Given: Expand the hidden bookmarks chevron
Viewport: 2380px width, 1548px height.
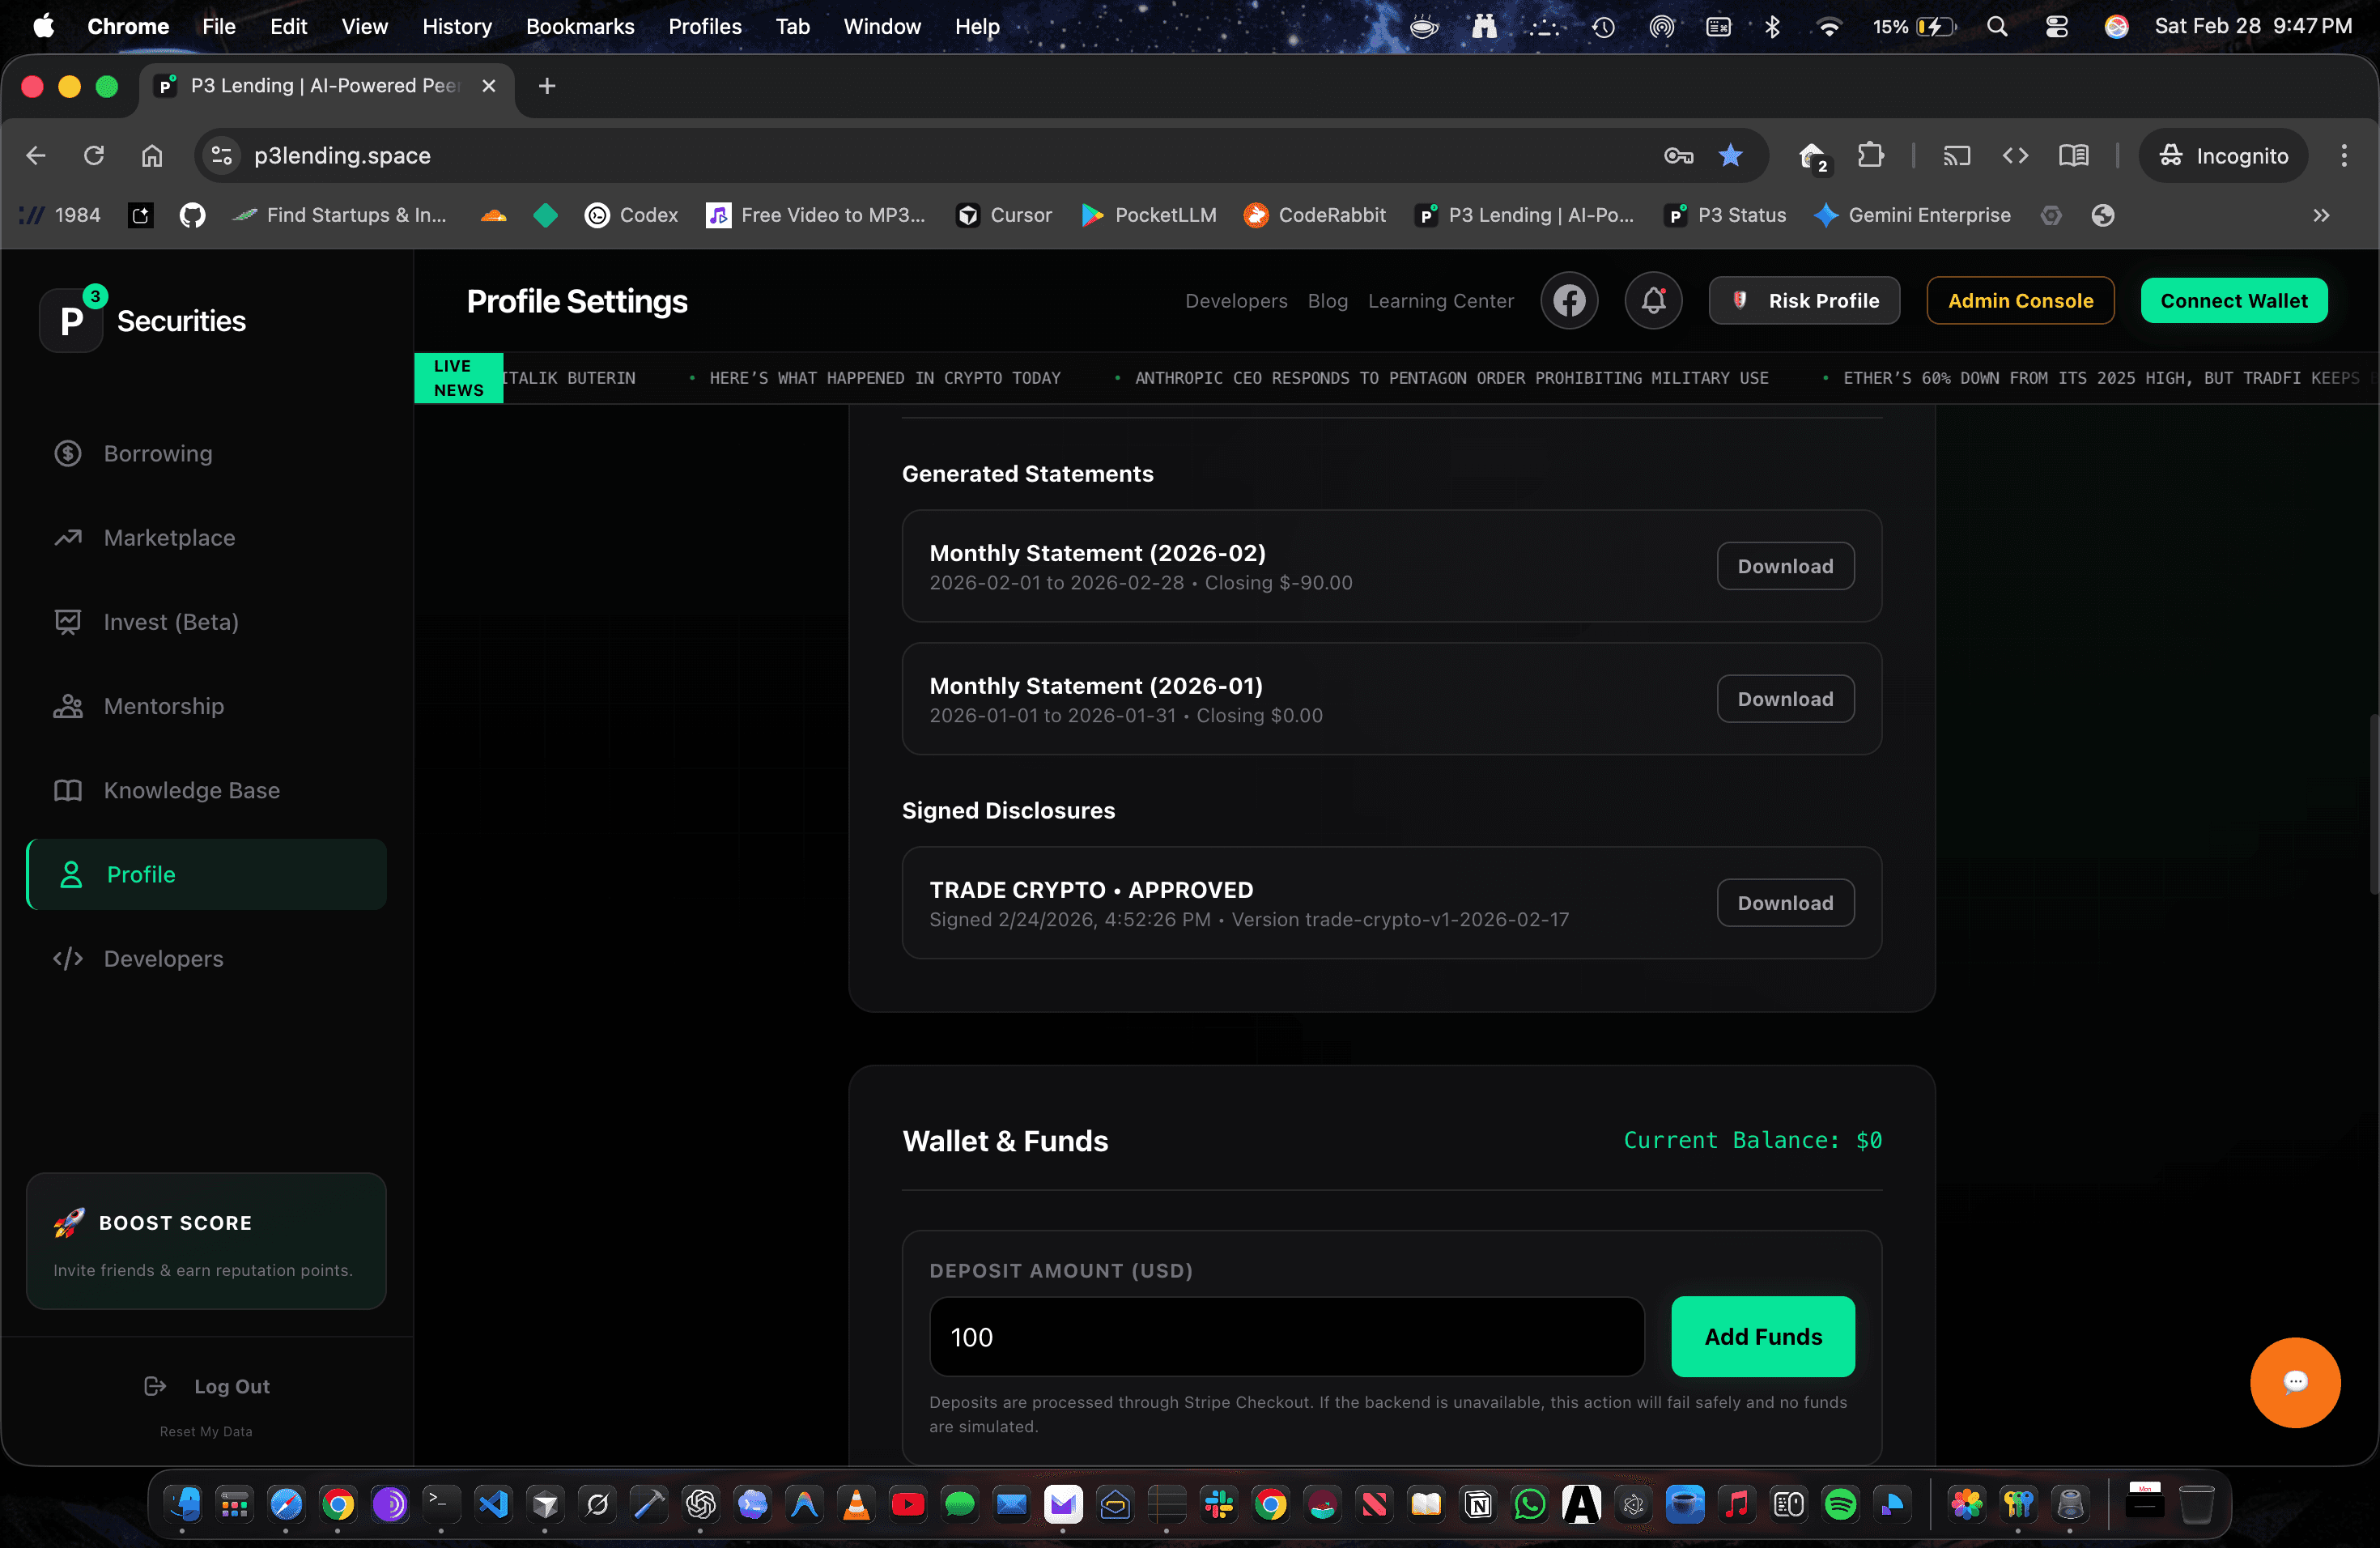Looking at the screenshot, I should pos(2322,215).
